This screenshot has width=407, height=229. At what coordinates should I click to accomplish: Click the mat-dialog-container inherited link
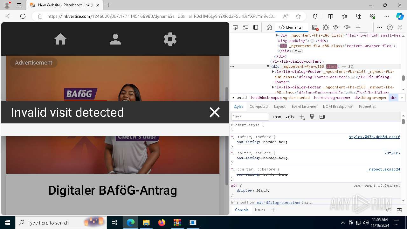click(285, 202)
